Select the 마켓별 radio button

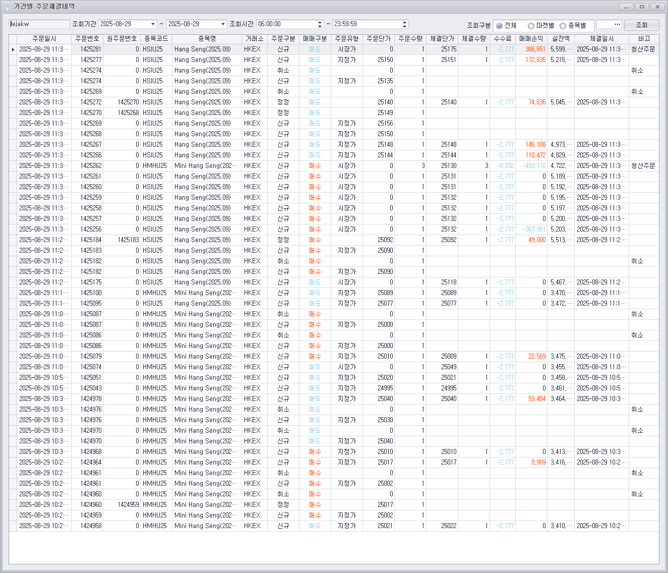(531, 26)
